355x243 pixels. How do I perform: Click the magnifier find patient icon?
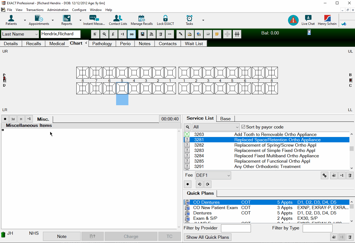tap(104, 34)
